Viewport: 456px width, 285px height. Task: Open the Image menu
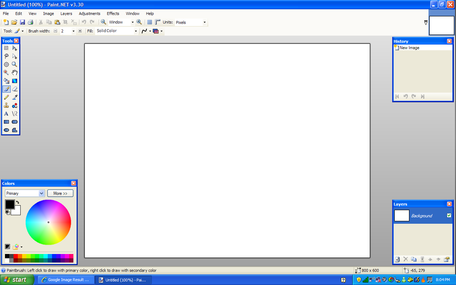tap(48, 14)
